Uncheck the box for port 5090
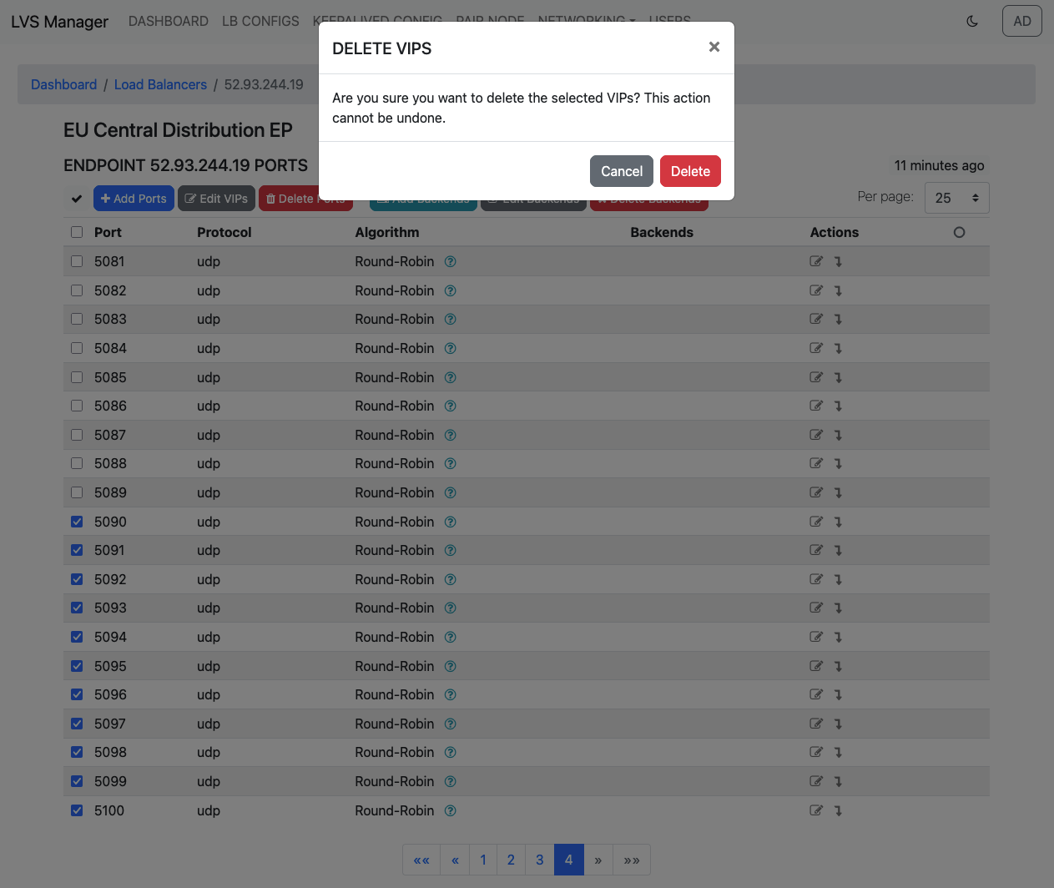The image size is (1054, 888). tap(77, 522)
